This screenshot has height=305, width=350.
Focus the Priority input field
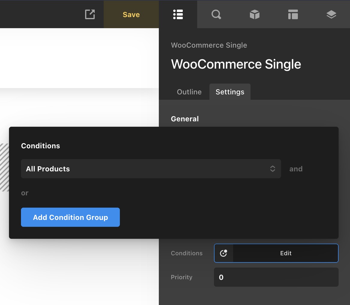[276, 277]
